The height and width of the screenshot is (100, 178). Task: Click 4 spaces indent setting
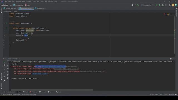(171, 94)
